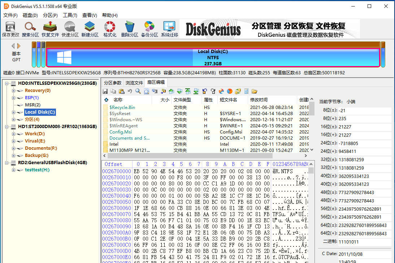Start 快速分区 quick partitioning
This screenshot has width=395, height=263.
point(70,29)
